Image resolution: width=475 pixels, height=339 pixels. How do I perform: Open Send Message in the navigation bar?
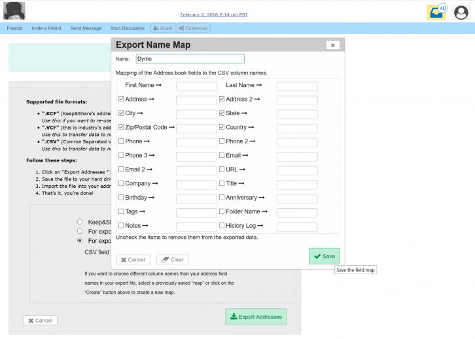point(86,28)
